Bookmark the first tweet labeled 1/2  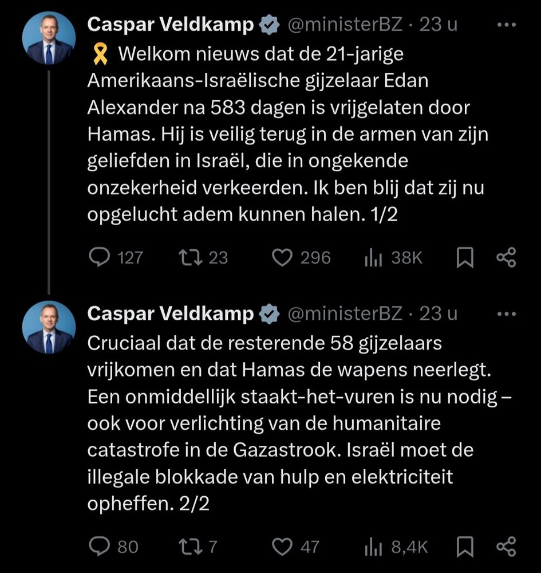[x=465, y=257]
